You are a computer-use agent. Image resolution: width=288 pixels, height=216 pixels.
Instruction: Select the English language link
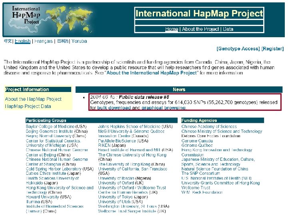(22, 41)
